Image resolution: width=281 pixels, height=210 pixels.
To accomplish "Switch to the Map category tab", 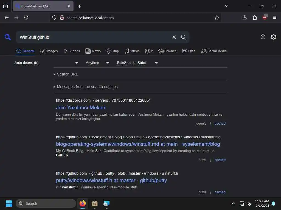I will pyautogui.click(x=113, y=51).
